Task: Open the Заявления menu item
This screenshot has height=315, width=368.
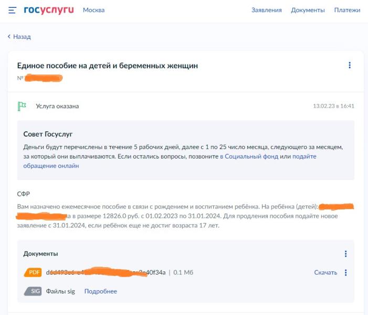Action: click(x=266, y=10)
